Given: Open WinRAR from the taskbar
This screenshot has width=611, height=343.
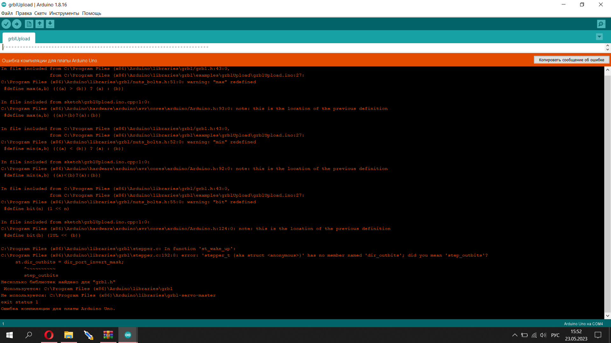Looking at the screenshot, I should coord(108,335).
